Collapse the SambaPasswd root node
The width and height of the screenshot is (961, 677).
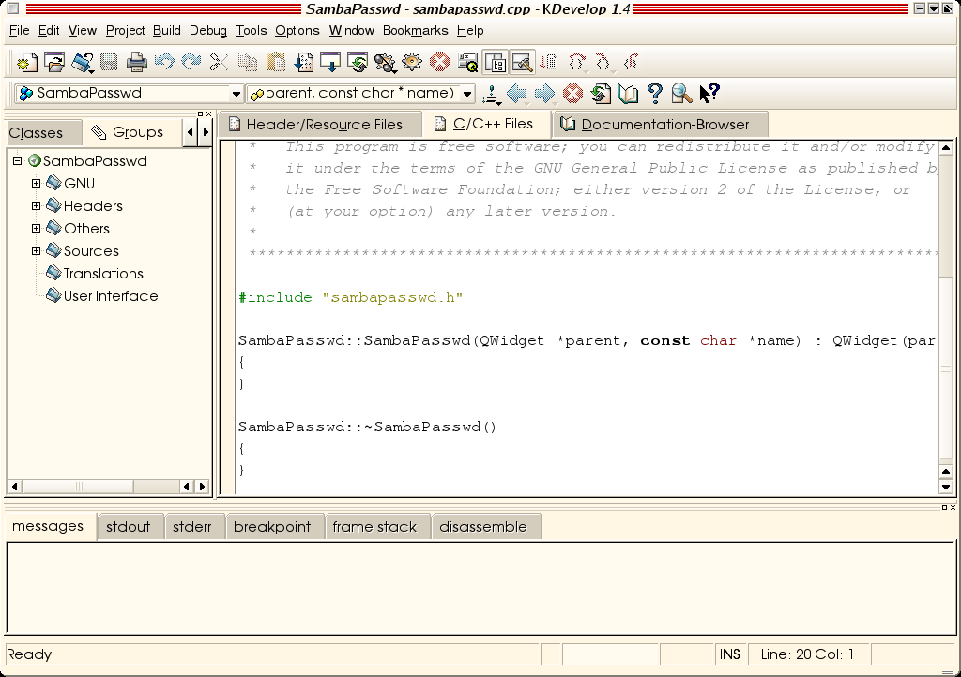[17, 161]
